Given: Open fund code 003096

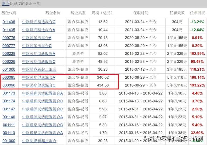Looking at the screenshot, I should coord(9,85).
